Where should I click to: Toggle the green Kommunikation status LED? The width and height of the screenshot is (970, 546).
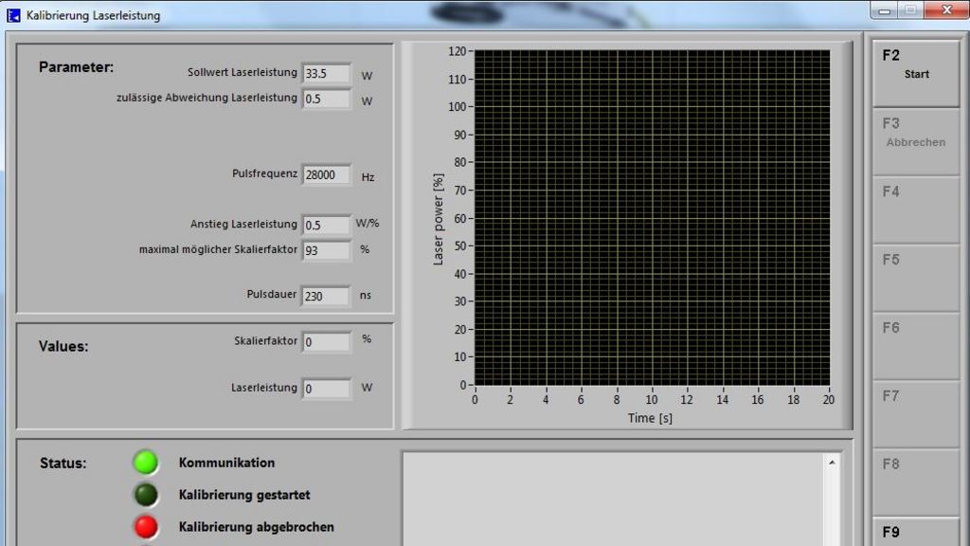pyautogui.click(x=145, y=462)
